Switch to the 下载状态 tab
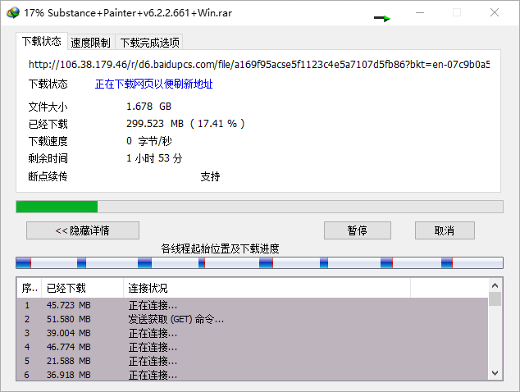 pyautogui.click(x=42, y=42)
